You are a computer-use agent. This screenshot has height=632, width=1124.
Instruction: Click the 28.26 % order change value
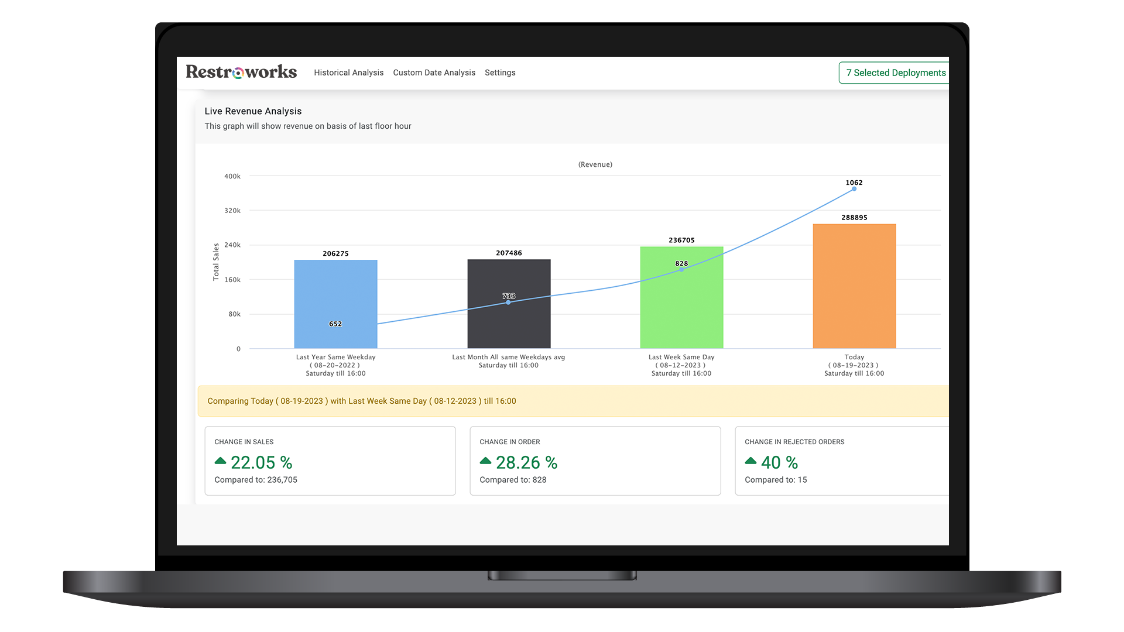[x=526, y=462]
